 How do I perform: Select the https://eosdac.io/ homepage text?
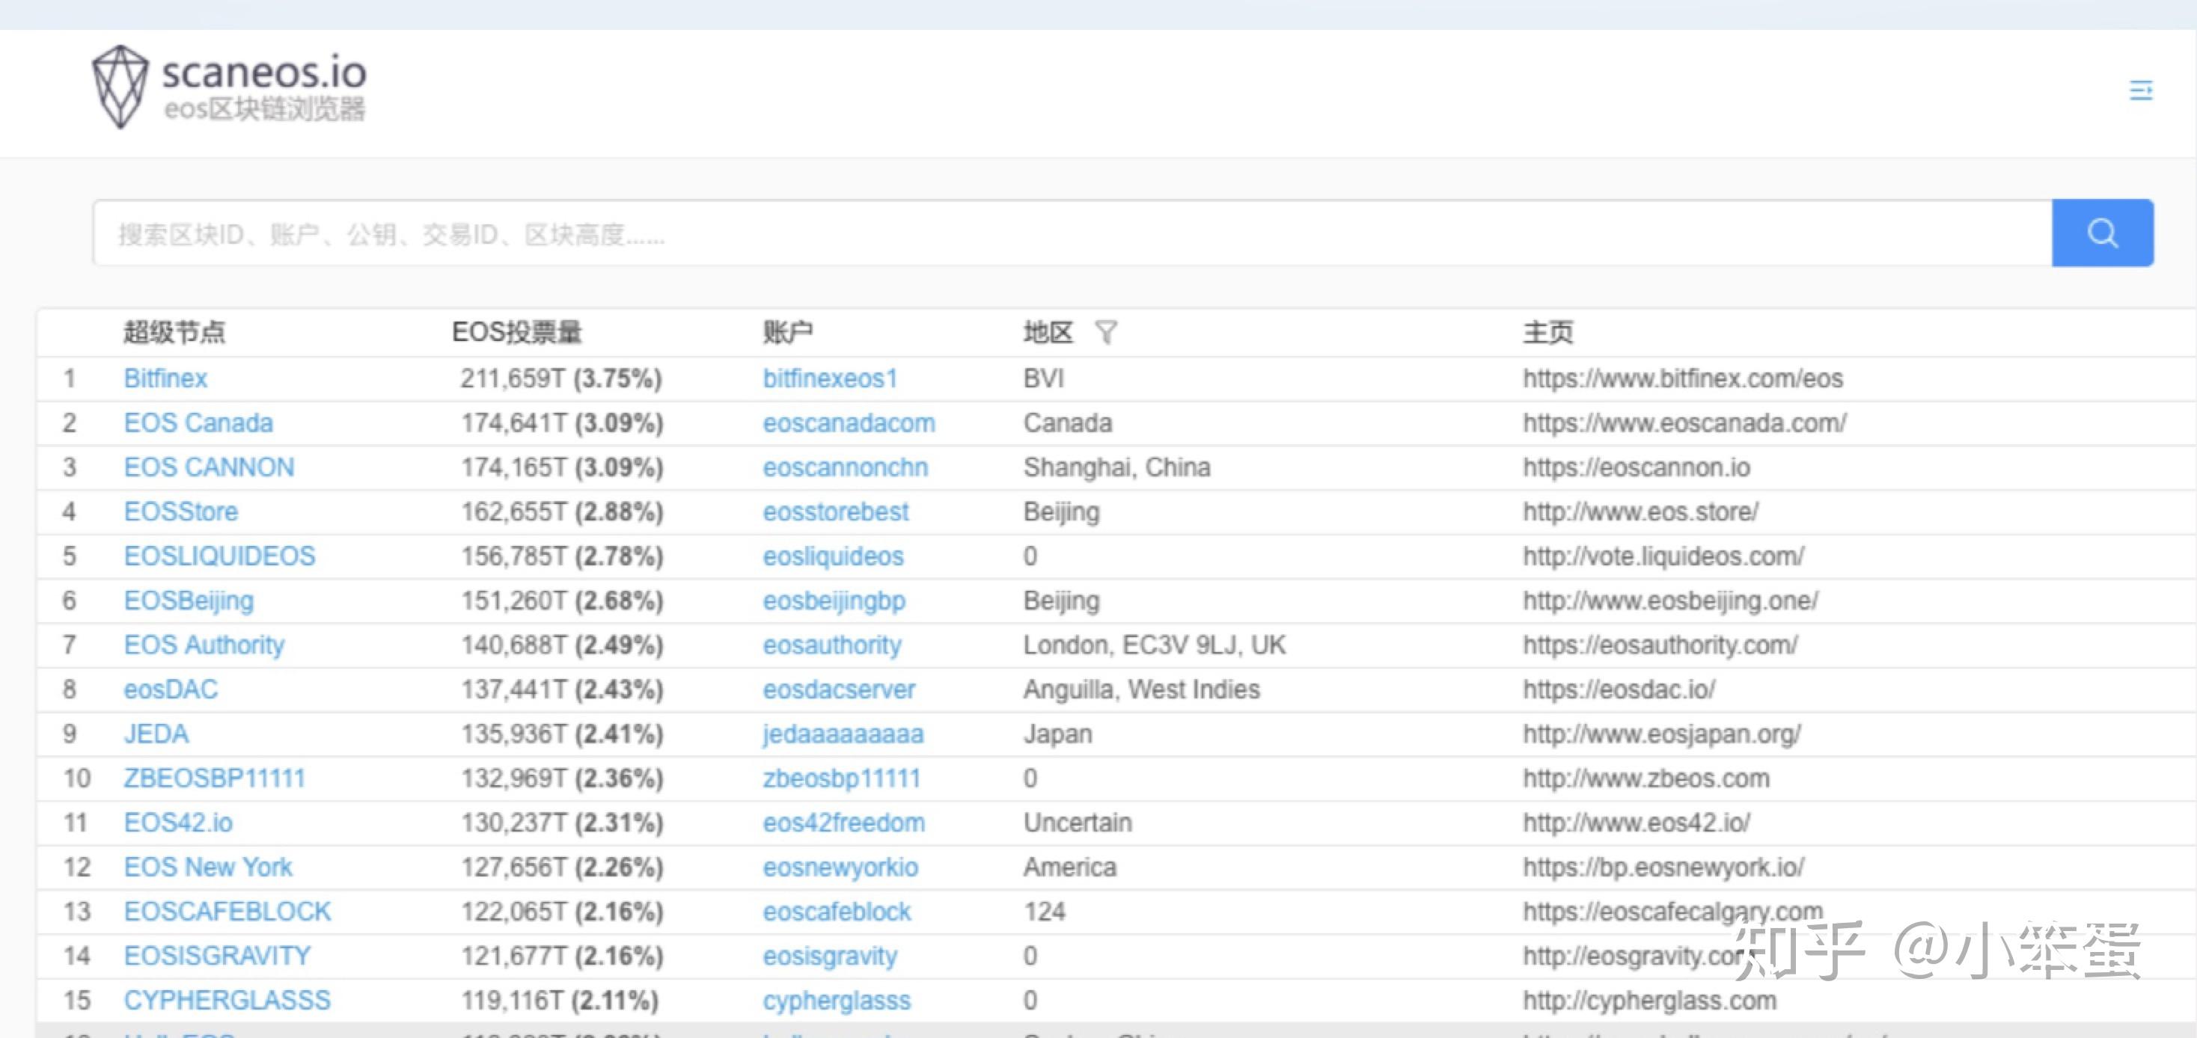(1619, 690)
